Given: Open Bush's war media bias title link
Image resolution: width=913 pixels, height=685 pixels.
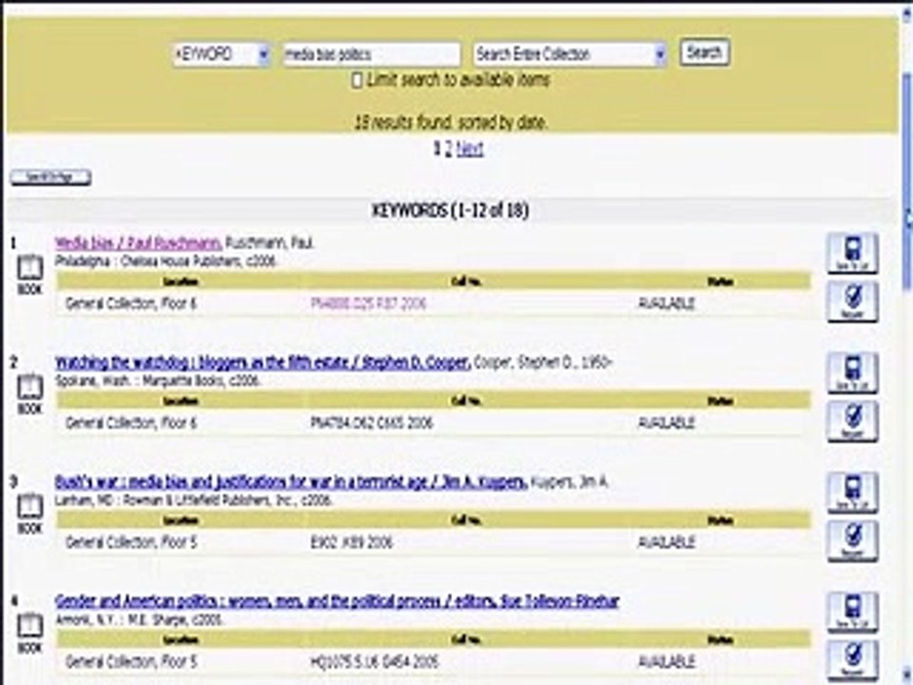Looking at the screenshot, I should (291, 481).
